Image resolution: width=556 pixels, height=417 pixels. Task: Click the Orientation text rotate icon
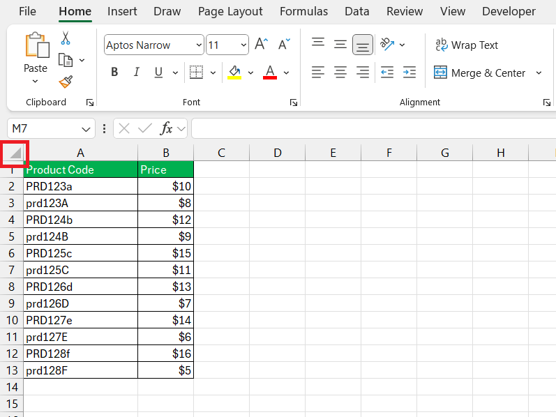pos(387,45)
